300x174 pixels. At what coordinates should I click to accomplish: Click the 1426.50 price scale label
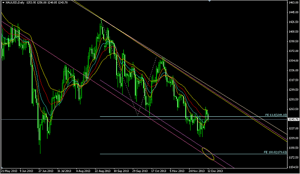tap(293, 22)
